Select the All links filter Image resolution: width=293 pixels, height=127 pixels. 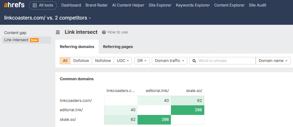(x=65, y=61)
